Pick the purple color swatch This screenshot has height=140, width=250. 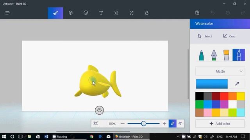tap(224, 104)
